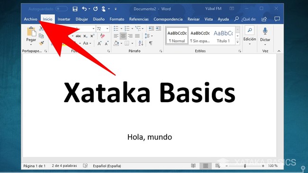The height and width of the screenshot is (173, 308).
Task: Open the Referencias tab
Action: [x=139, y=19]
